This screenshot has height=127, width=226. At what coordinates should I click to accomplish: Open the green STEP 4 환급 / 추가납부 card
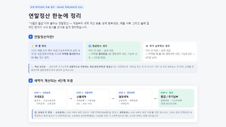[x=176, y=98]
